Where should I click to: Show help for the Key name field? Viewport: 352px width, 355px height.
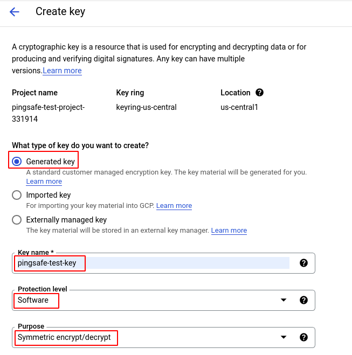click(x=303, y=263)
